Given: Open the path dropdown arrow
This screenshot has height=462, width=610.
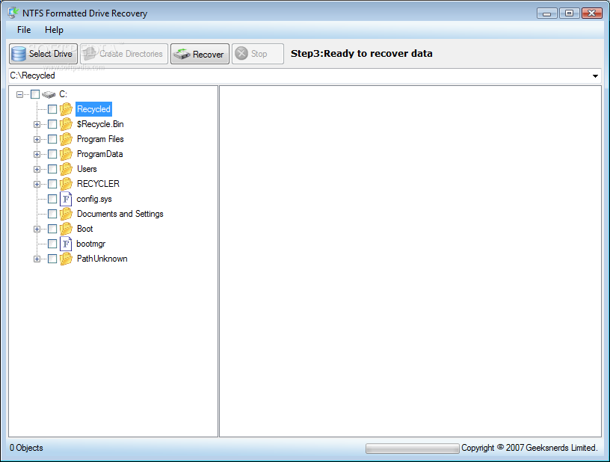Looking at the screenshot, I should (595, 76).
